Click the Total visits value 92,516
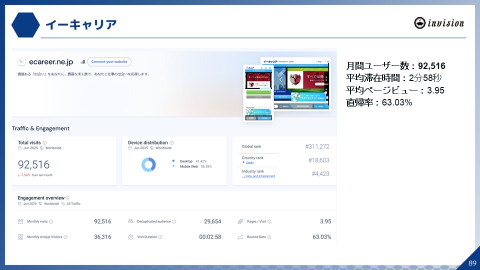This screenshot has height=270, width=480. 33,164
